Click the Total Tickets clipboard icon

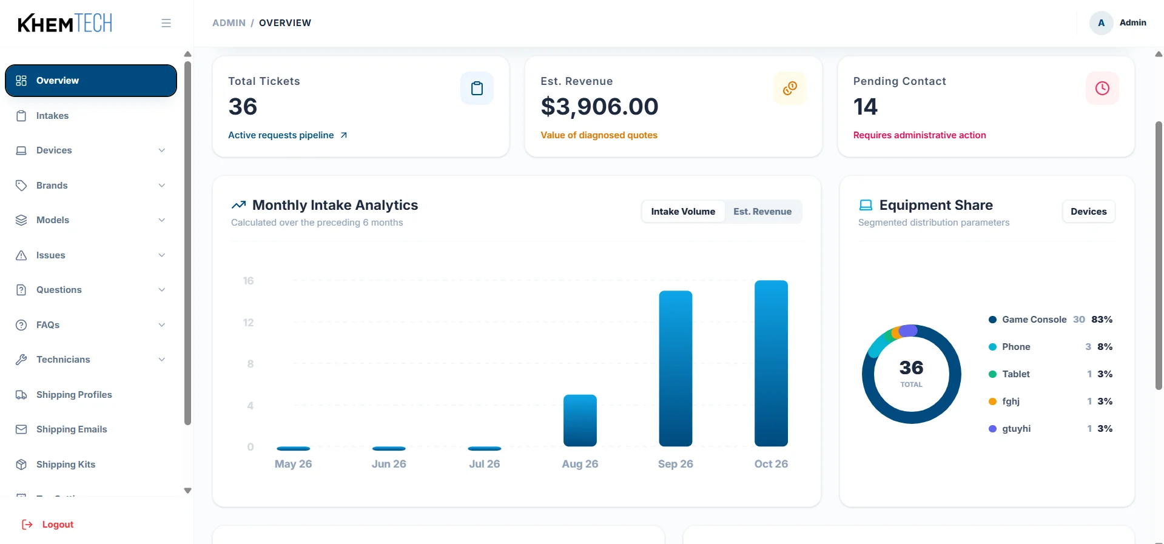click(x=477, y=89)
